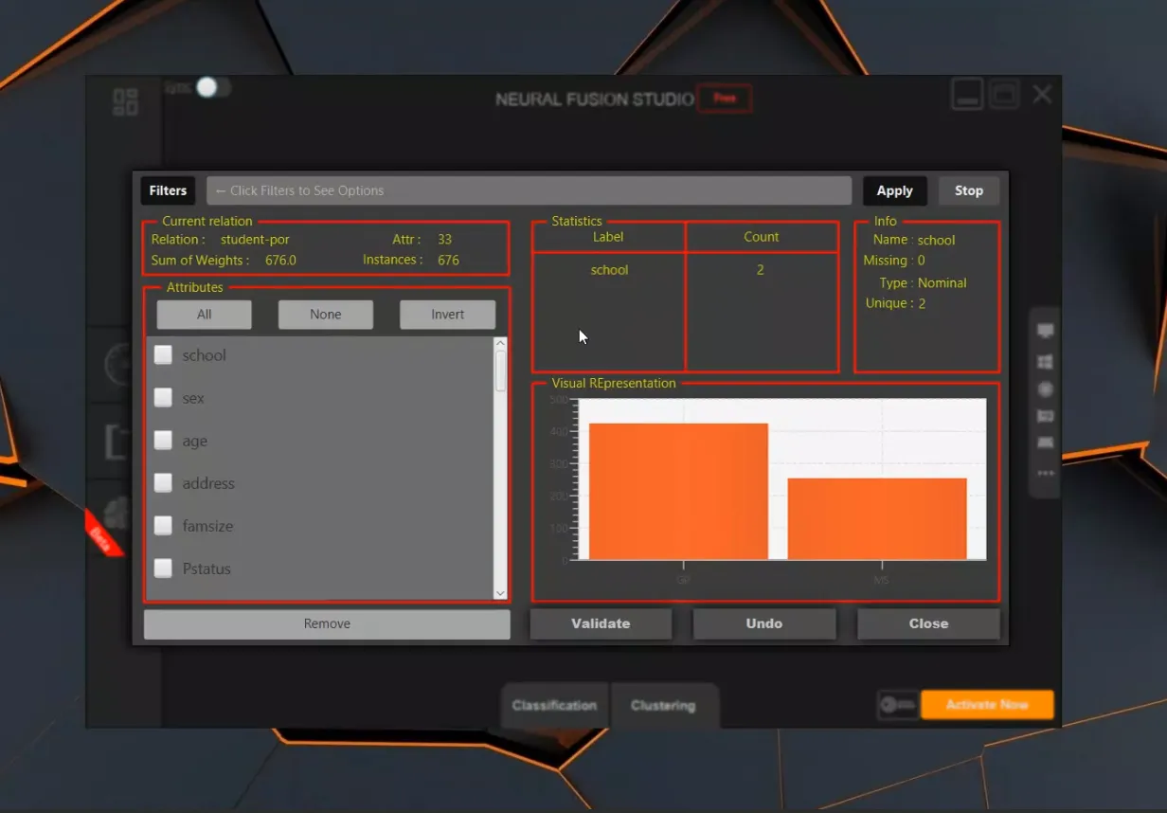The image size is (1167, 813).
Task: Open the three-dot more icon in side strip
Action: pos(1045,473)
